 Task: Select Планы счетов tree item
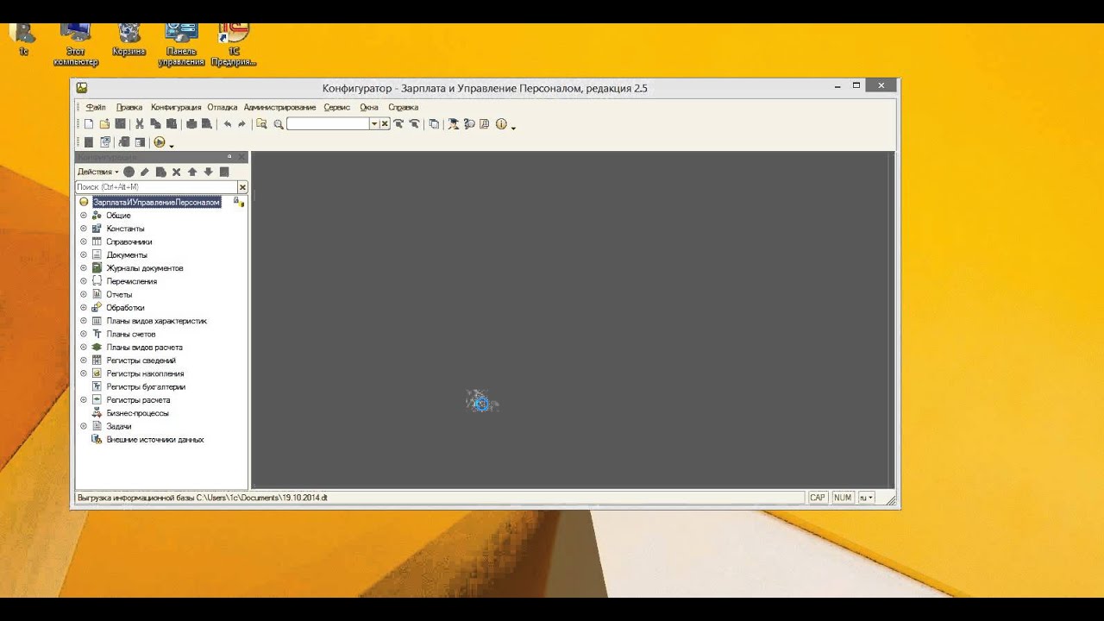point(130,334)
